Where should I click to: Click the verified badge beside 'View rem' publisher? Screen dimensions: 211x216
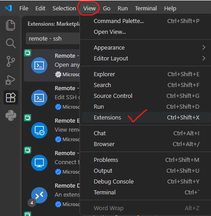(x=58, y=139)
